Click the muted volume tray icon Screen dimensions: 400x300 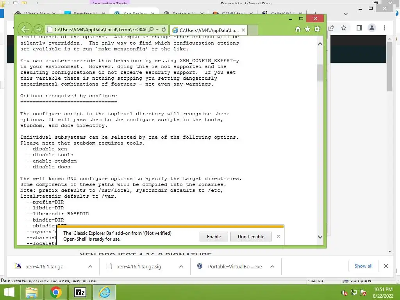[345, 293]
